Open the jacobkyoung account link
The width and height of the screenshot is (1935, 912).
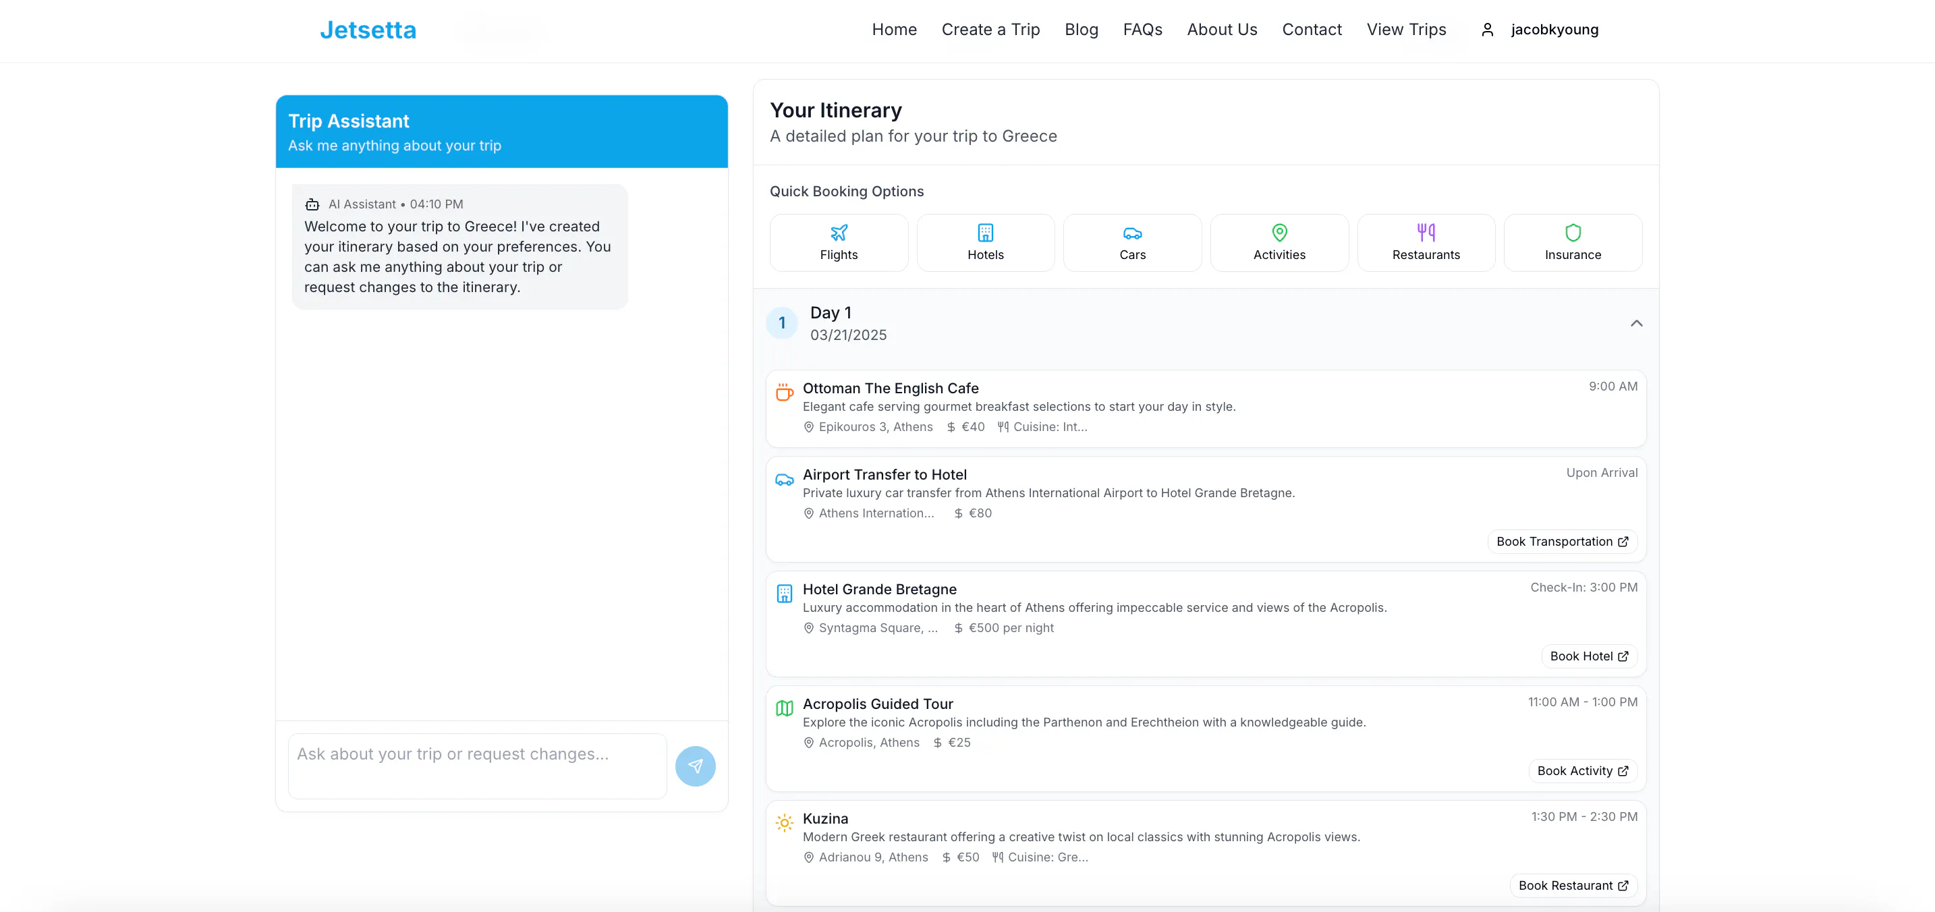pyautogui.click(x=1554, y=29)
